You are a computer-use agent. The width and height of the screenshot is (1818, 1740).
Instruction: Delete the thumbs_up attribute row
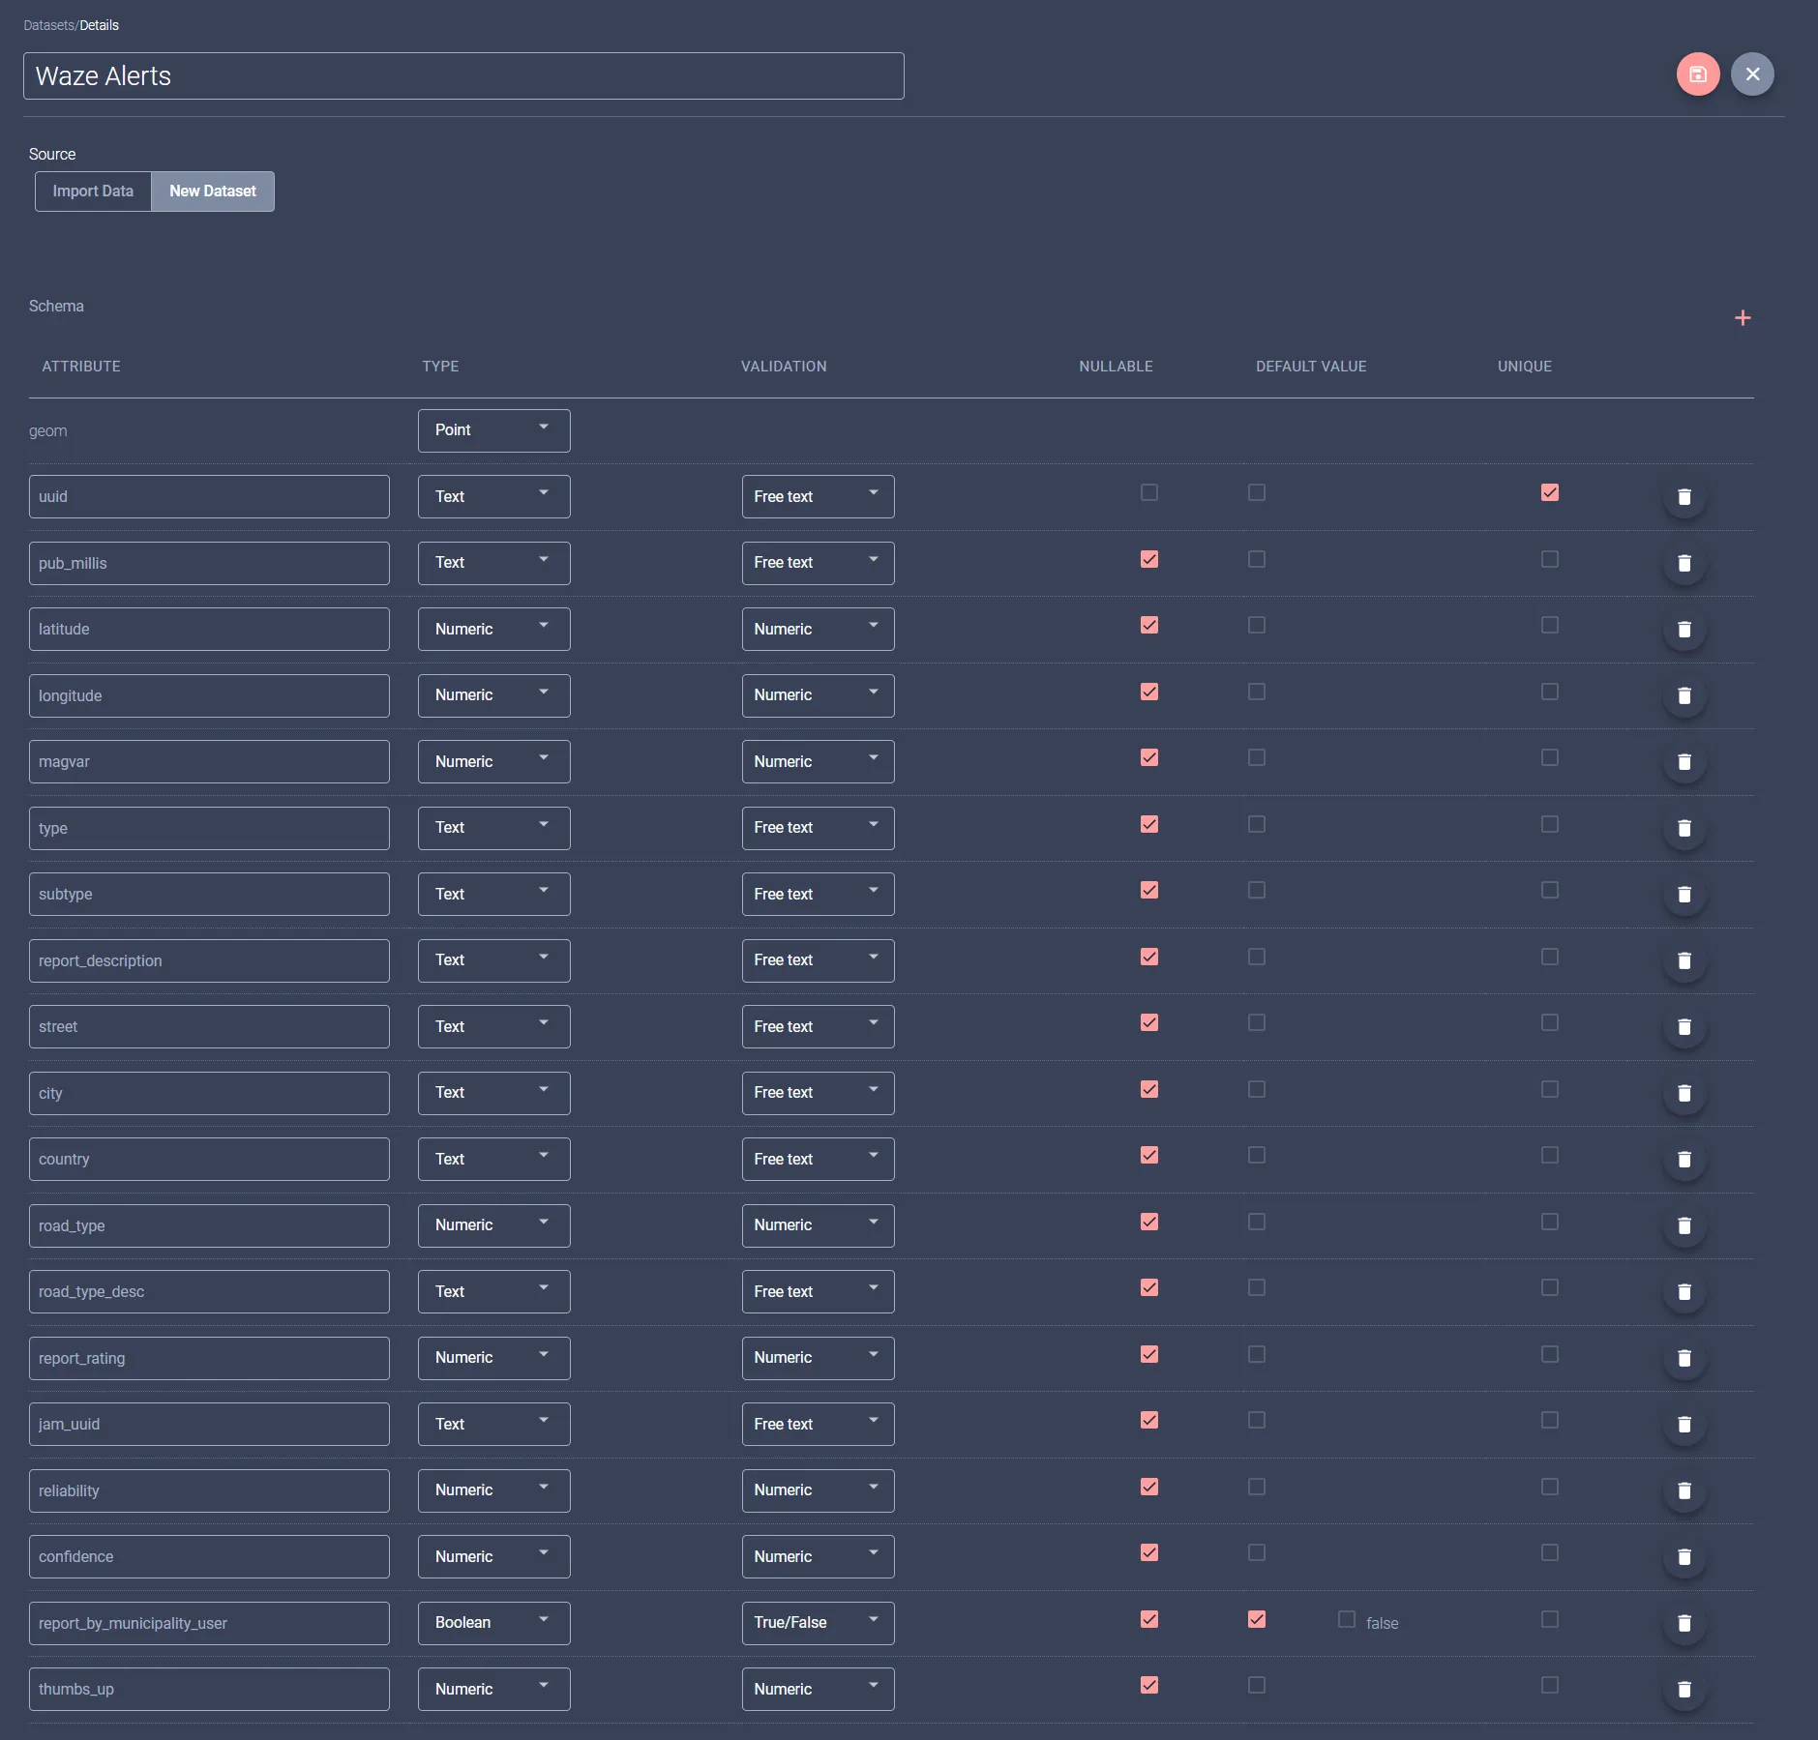[1684, 1690]
